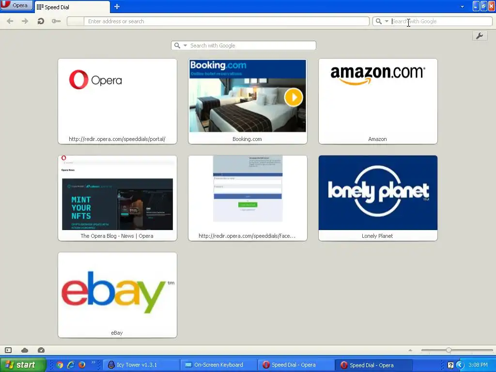Click the help tray icon
The height and width of the screenshot is (372, 496).
(450, 365)
